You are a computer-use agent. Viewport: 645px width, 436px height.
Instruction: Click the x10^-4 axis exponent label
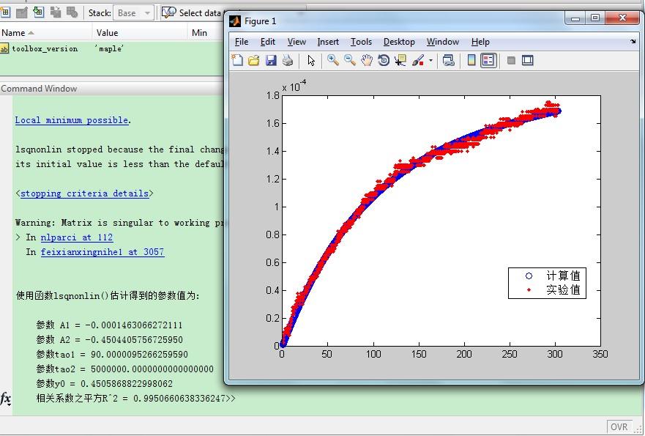[294, 86]
